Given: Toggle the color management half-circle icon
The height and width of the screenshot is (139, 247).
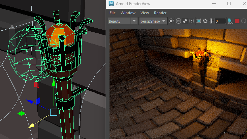Looking at the screenshot, I should [185, 21].
